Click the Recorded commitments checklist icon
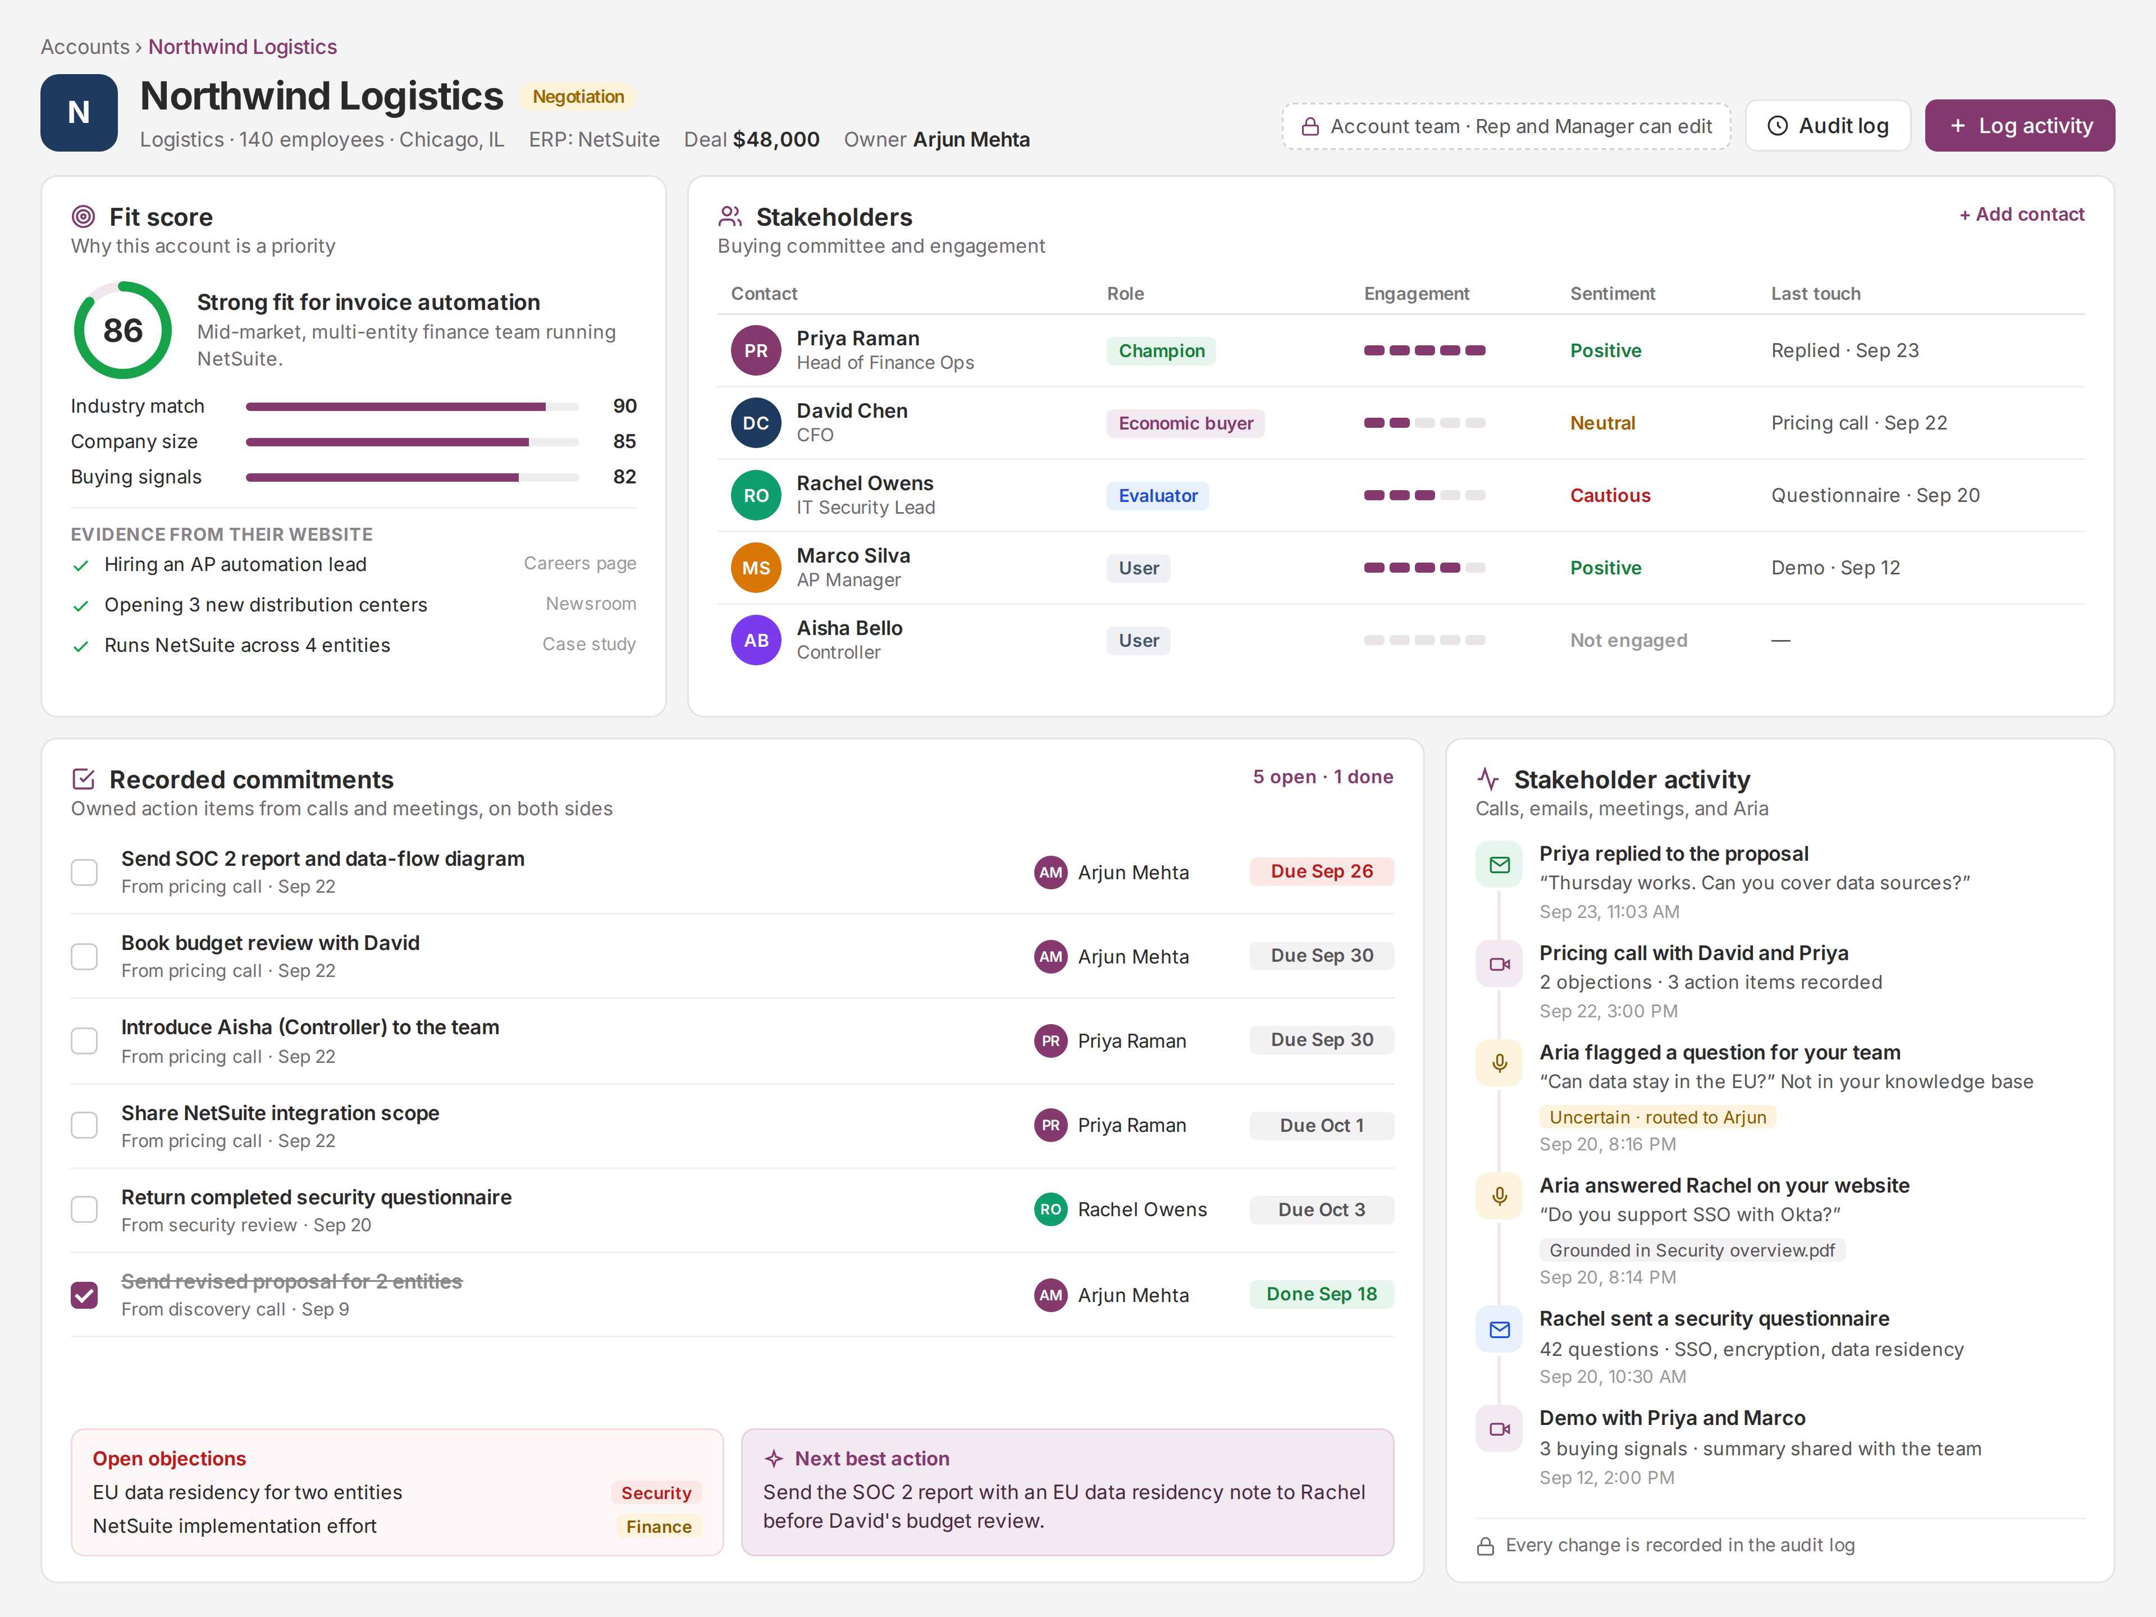 84,779
